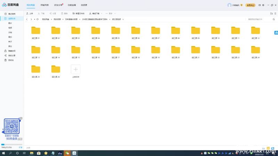
Task: Click the search magnifier icon
Action: point(274,19)
